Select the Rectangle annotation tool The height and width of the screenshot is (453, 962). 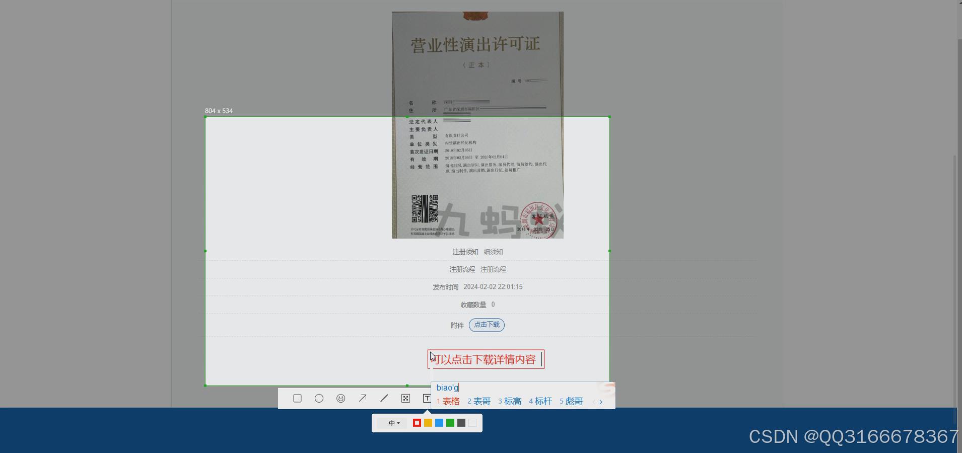tap(297, 398)
